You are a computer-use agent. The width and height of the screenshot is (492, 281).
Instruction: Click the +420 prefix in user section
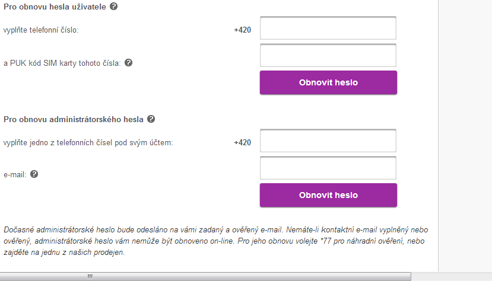[242, 30]
